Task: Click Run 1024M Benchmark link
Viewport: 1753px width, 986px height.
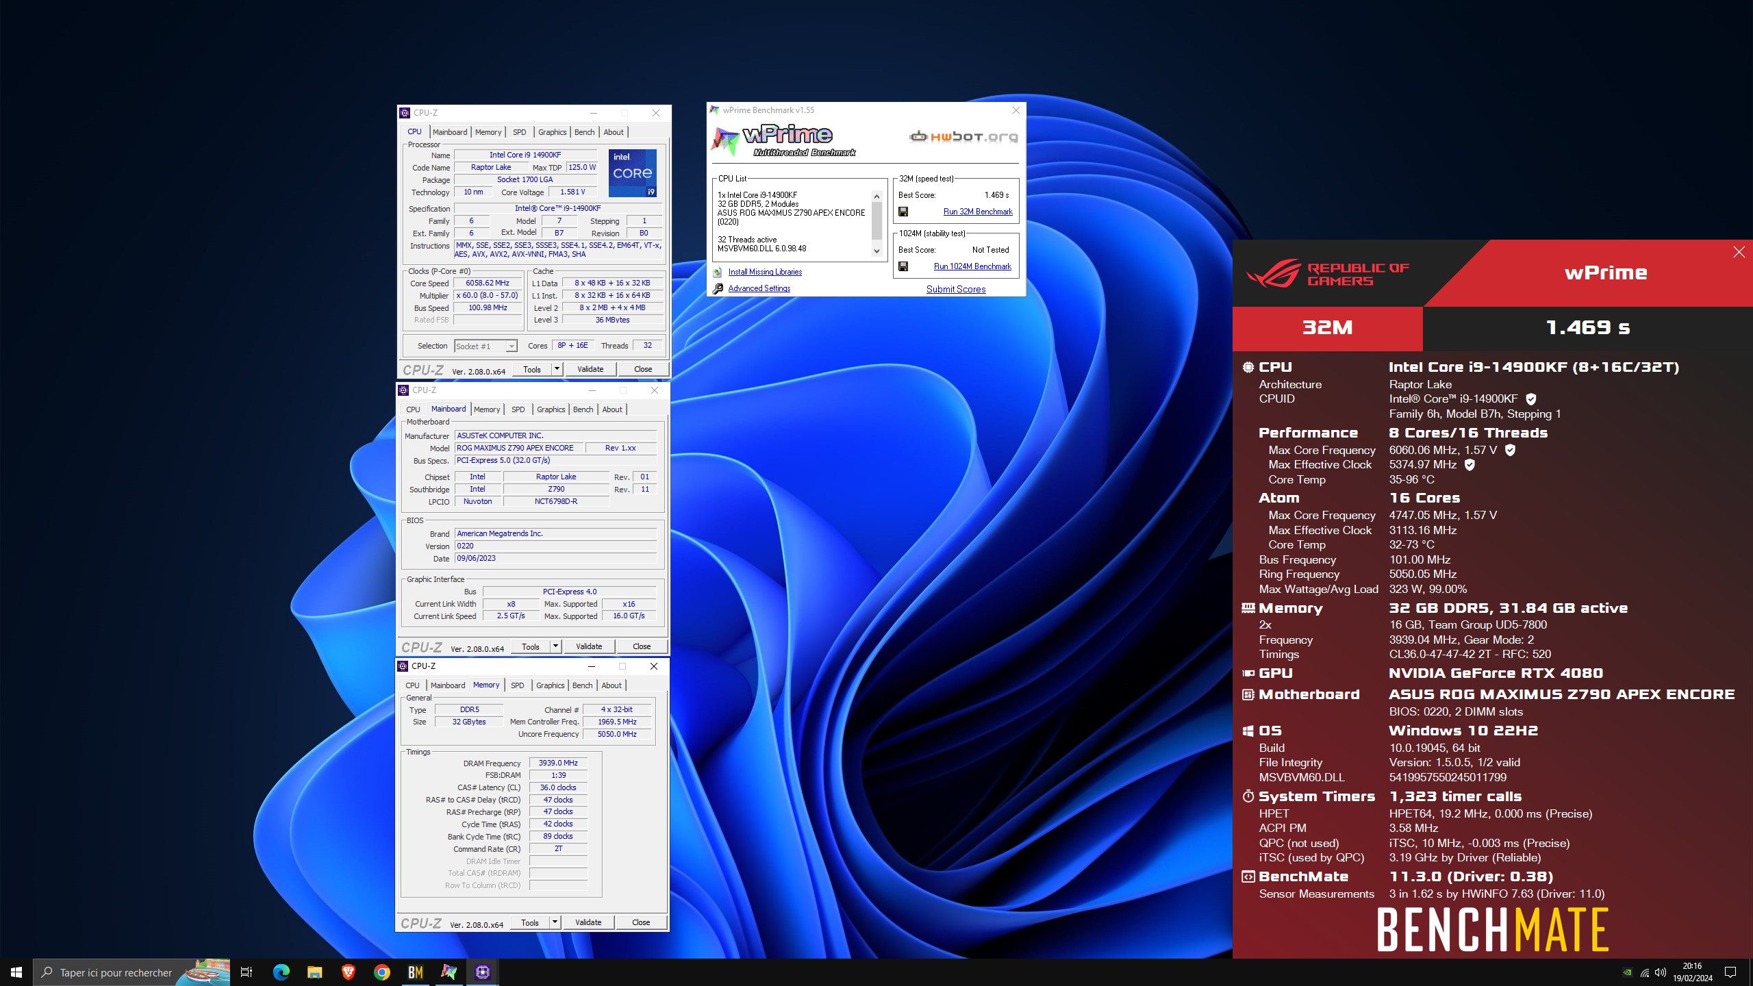Action: (972, 266)
